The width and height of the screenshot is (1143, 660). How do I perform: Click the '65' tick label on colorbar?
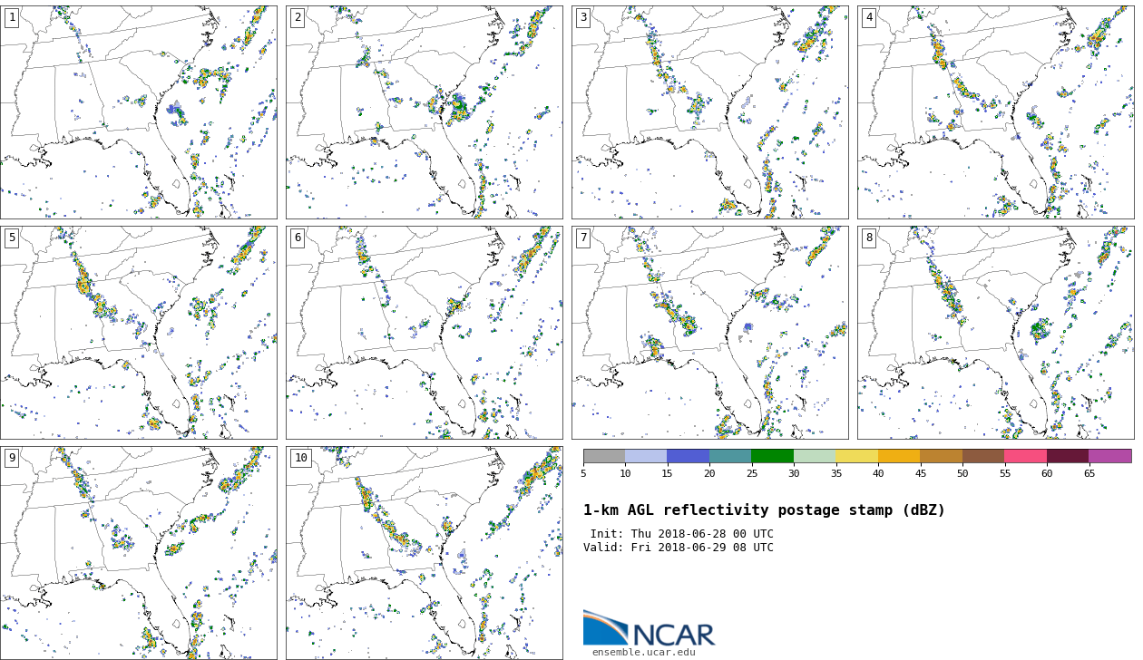(x=1089, y=473)
